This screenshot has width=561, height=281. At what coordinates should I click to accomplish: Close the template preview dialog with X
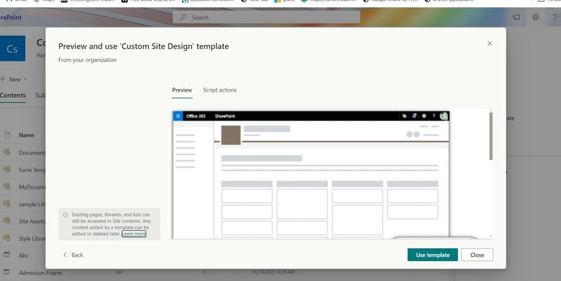(490, 44)
